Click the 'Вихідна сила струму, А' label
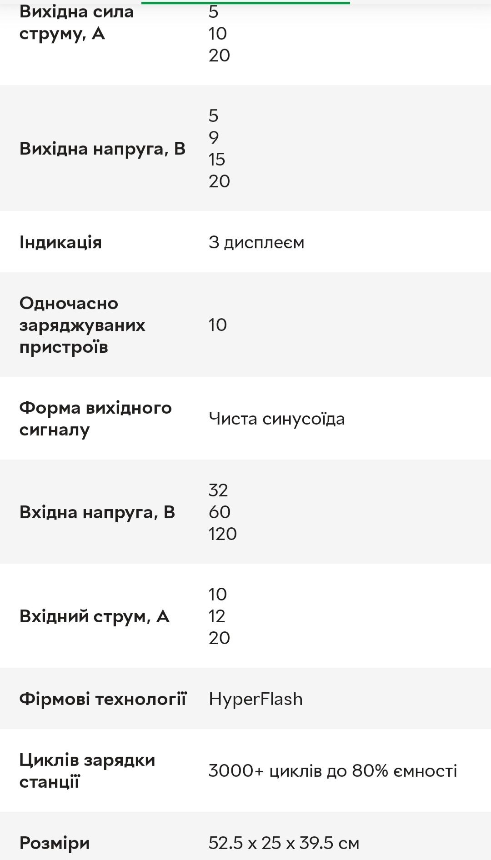Image resolution: width=491 pixels, height=860 pixels. (x=76, y=23)
